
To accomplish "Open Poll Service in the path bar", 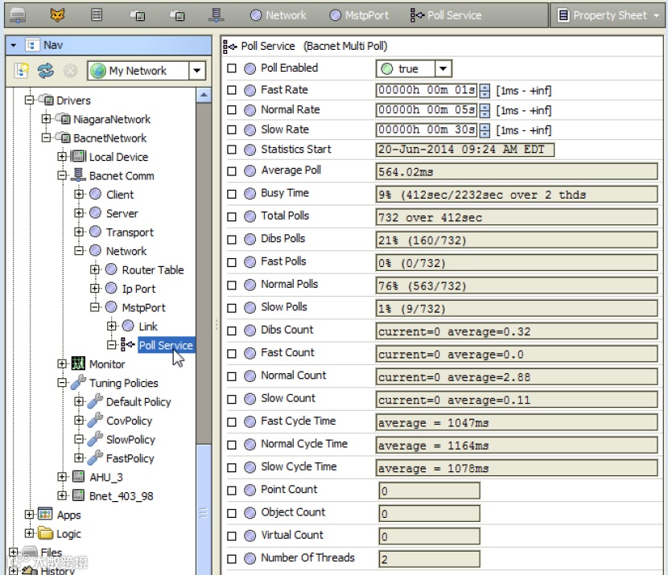I will [x=446, y=15].
